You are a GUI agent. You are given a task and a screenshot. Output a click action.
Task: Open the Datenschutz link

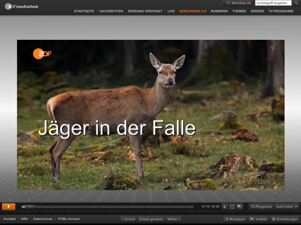pyautogui.click(x=43, y=219)
